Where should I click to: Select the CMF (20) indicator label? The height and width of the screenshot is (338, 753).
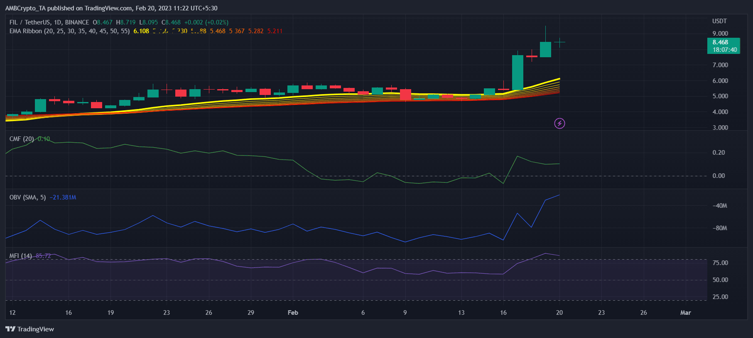click(22, 139)
